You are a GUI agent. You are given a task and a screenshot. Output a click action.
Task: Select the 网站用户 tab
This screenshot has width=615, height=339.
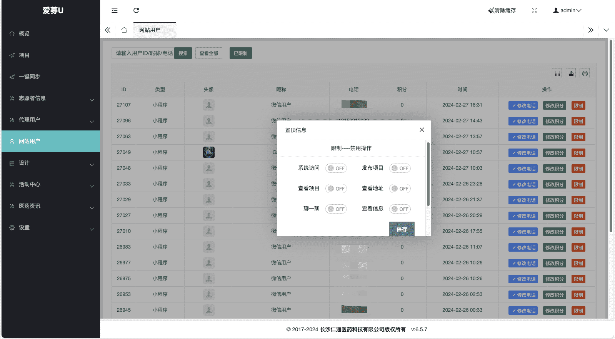(150, 30)
